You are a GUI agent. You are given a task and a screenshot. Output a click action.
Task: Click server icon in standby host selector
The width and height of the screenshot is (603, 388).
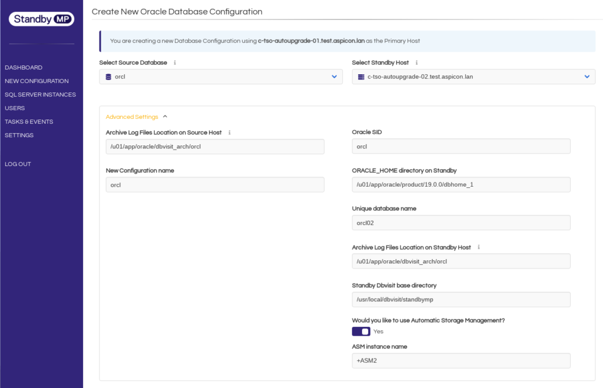point(361,77)
